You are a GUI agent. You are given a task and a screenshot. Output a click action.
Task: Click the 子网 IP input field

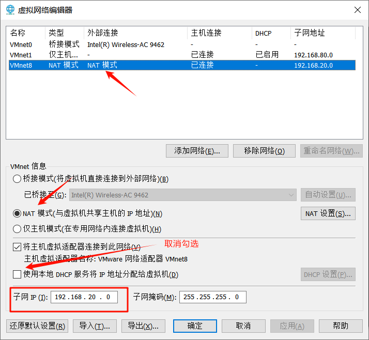click(x=84, y=297)
